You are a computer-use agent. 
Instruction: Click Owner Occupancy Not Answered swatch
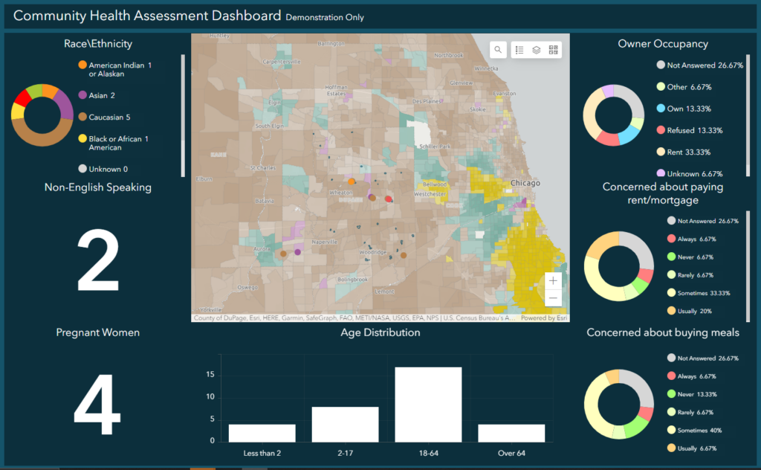[661, 65]
